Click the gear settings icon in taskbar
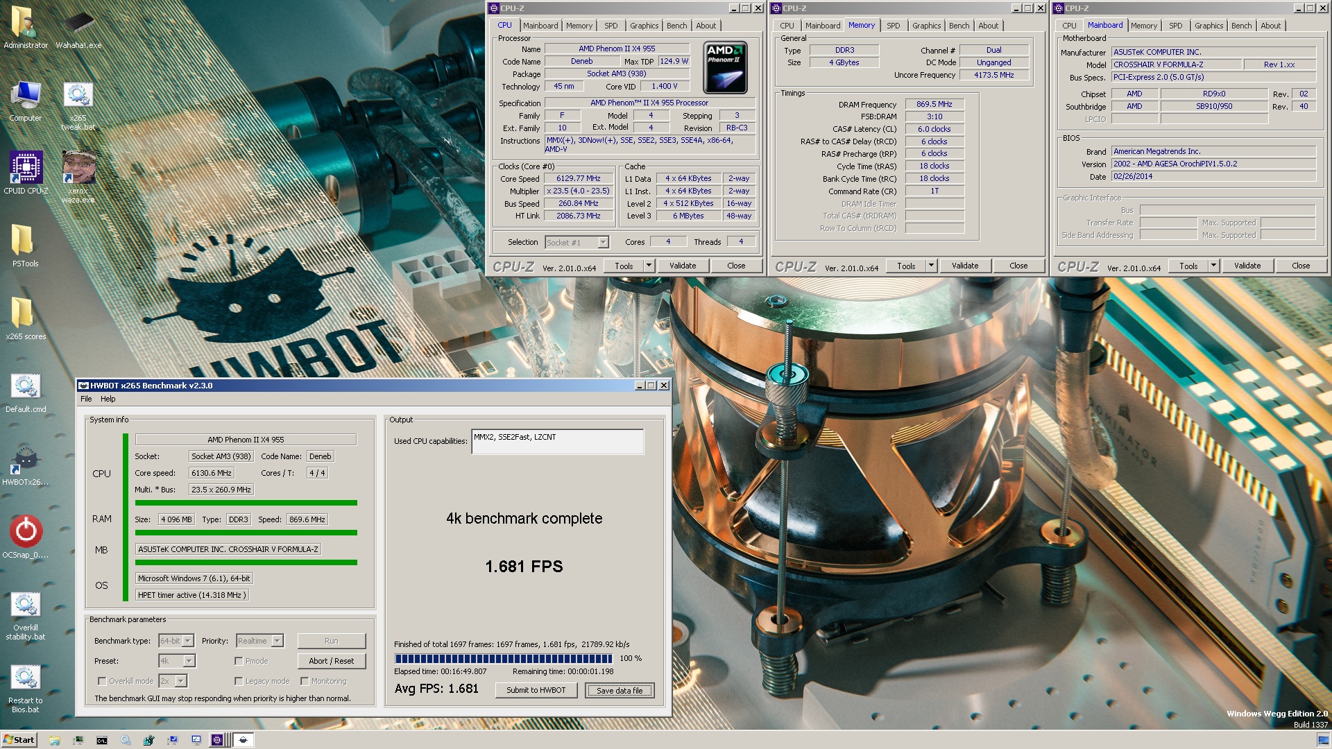This screenshot has height=749, width=1332. (x=126, y=740)
